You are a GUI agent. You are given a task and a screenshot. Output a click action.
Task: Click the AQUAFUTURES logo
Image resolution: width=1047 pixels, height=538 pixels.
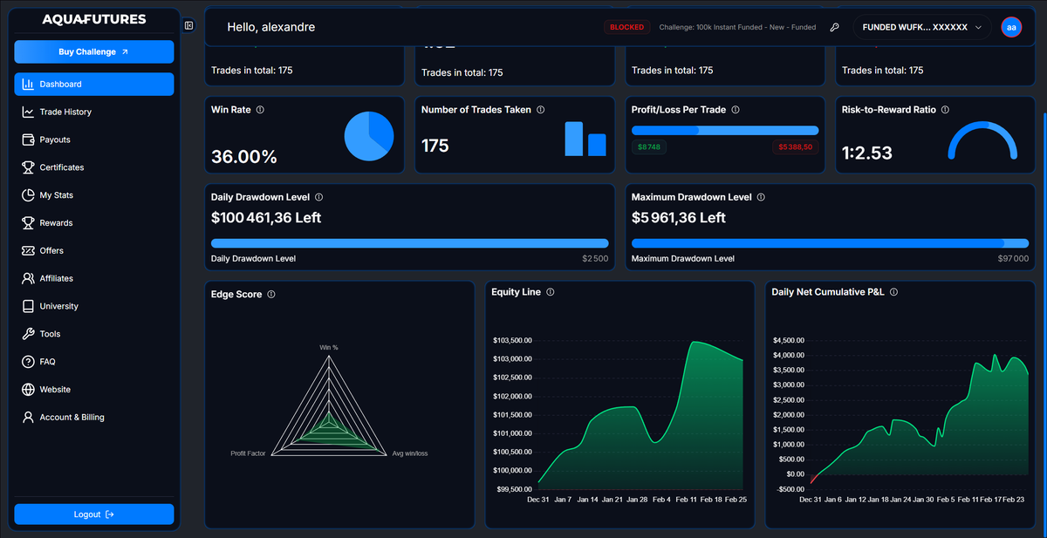click(x=94, y=19)
